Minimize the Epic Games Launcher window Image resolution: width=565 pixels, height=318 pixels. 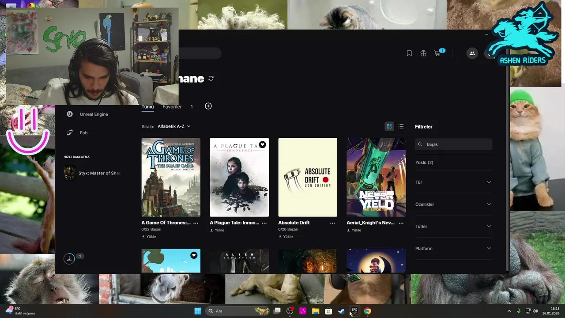486,34
